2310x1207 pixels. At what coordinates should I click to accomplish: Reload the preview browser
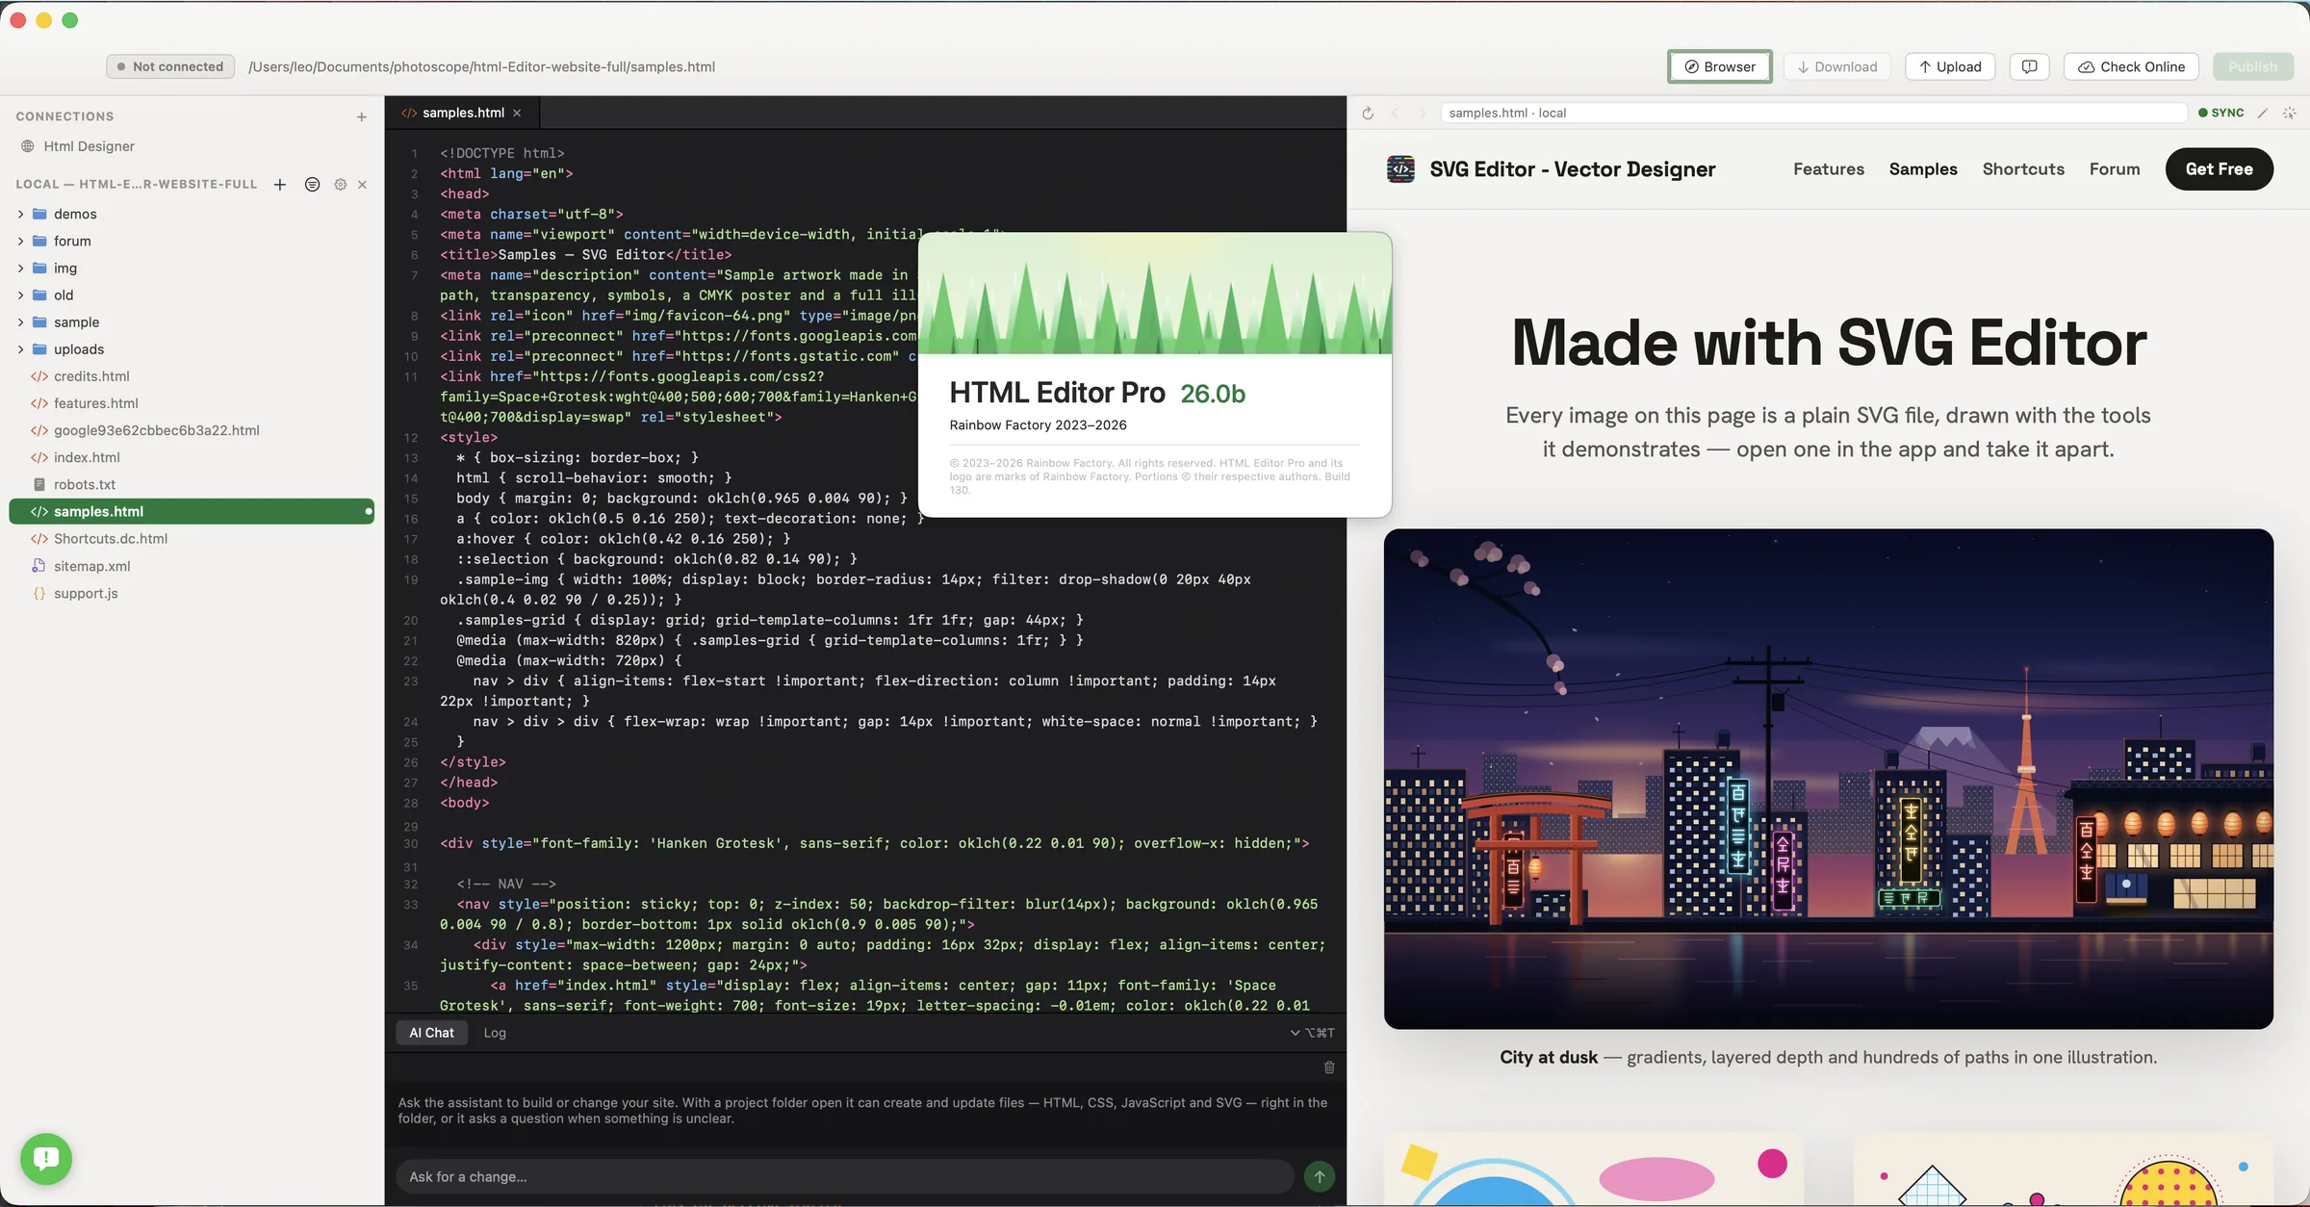[1367, 113]
